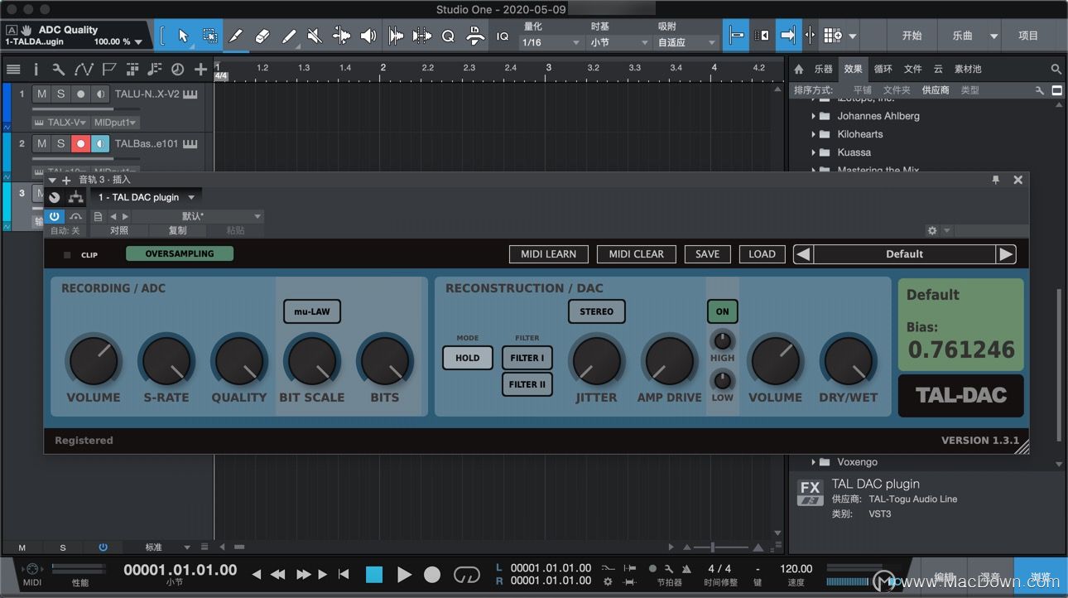
Task: Click the Stop button in transport
Action: pos(374,574)
